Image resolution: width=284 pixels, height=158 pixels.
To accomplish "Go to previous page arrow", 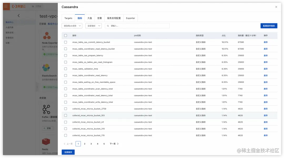I will pyautogui.click(x=64, y=144).
